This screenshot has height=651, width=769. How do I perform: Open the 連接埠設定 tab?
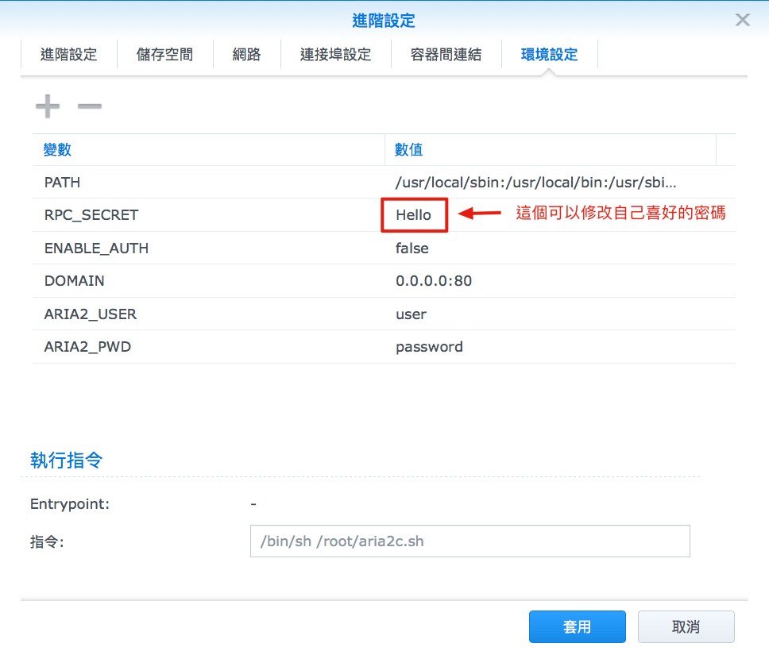(x=336, y=54)
